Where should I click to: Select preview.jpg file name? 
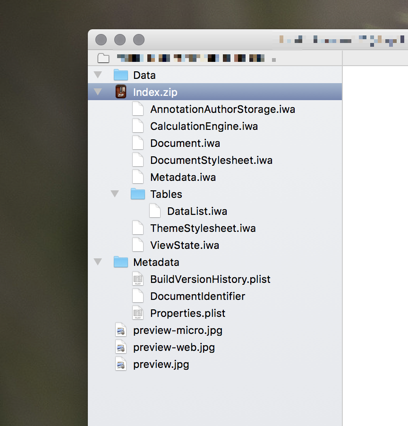coord(161,364)
